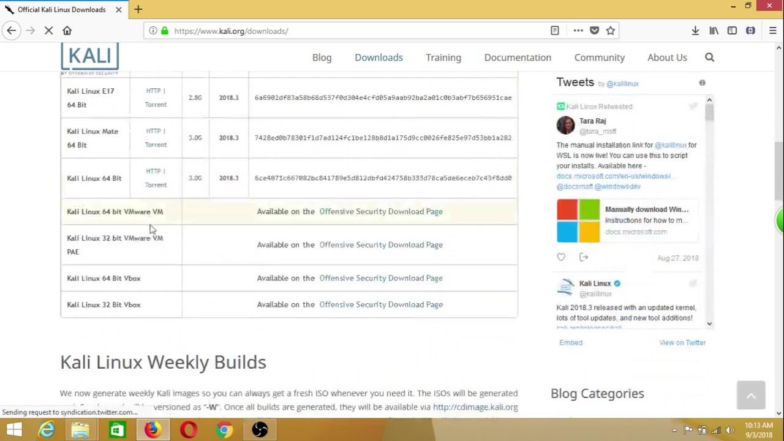784x441 pixels.
Task: Click the Twitter widget info icon
Action: [702, 83]
